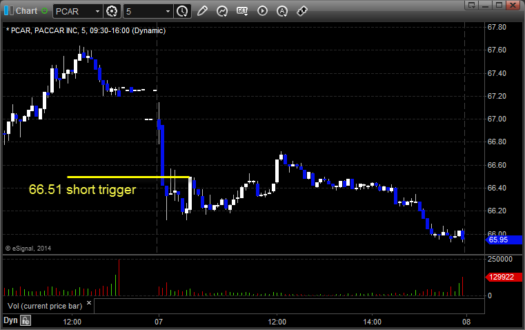
Task: Close the Vol study with X
Action: pyautogui.click(x=89, y=303)
